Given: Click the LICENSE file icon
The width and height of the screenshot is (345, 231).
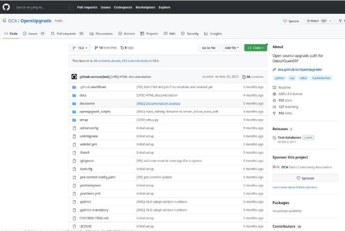Looking at the screenshot, I should pos(74,226).
